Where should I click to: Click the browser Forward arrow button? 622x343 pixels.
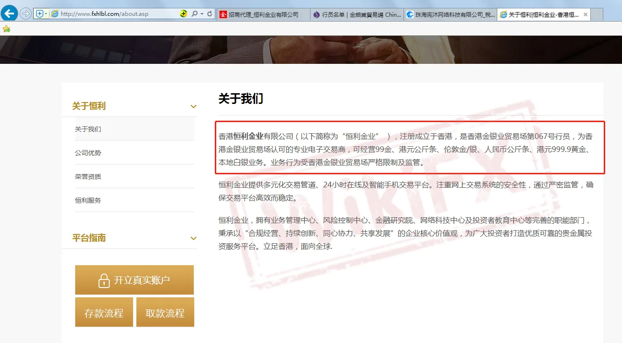(26, 14)
